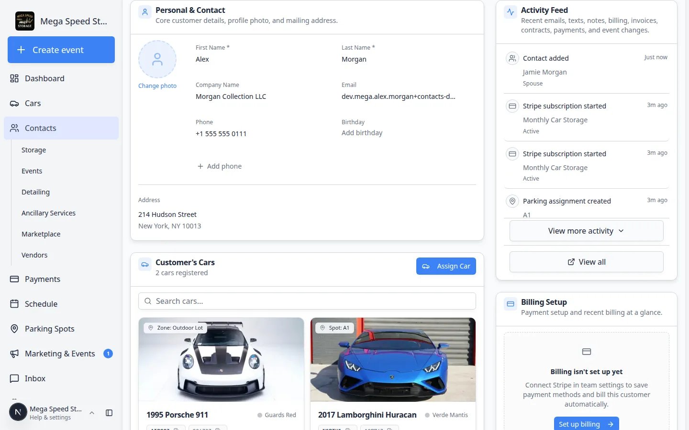
Task: Click the Activity Feed pulse icon
Action: tap(511, 12)
